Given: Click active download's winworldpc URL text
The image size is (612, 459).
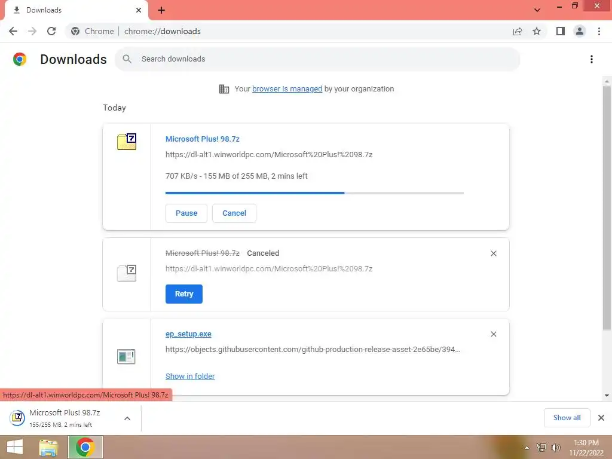Looking at the screenshot, I should 269,155.
